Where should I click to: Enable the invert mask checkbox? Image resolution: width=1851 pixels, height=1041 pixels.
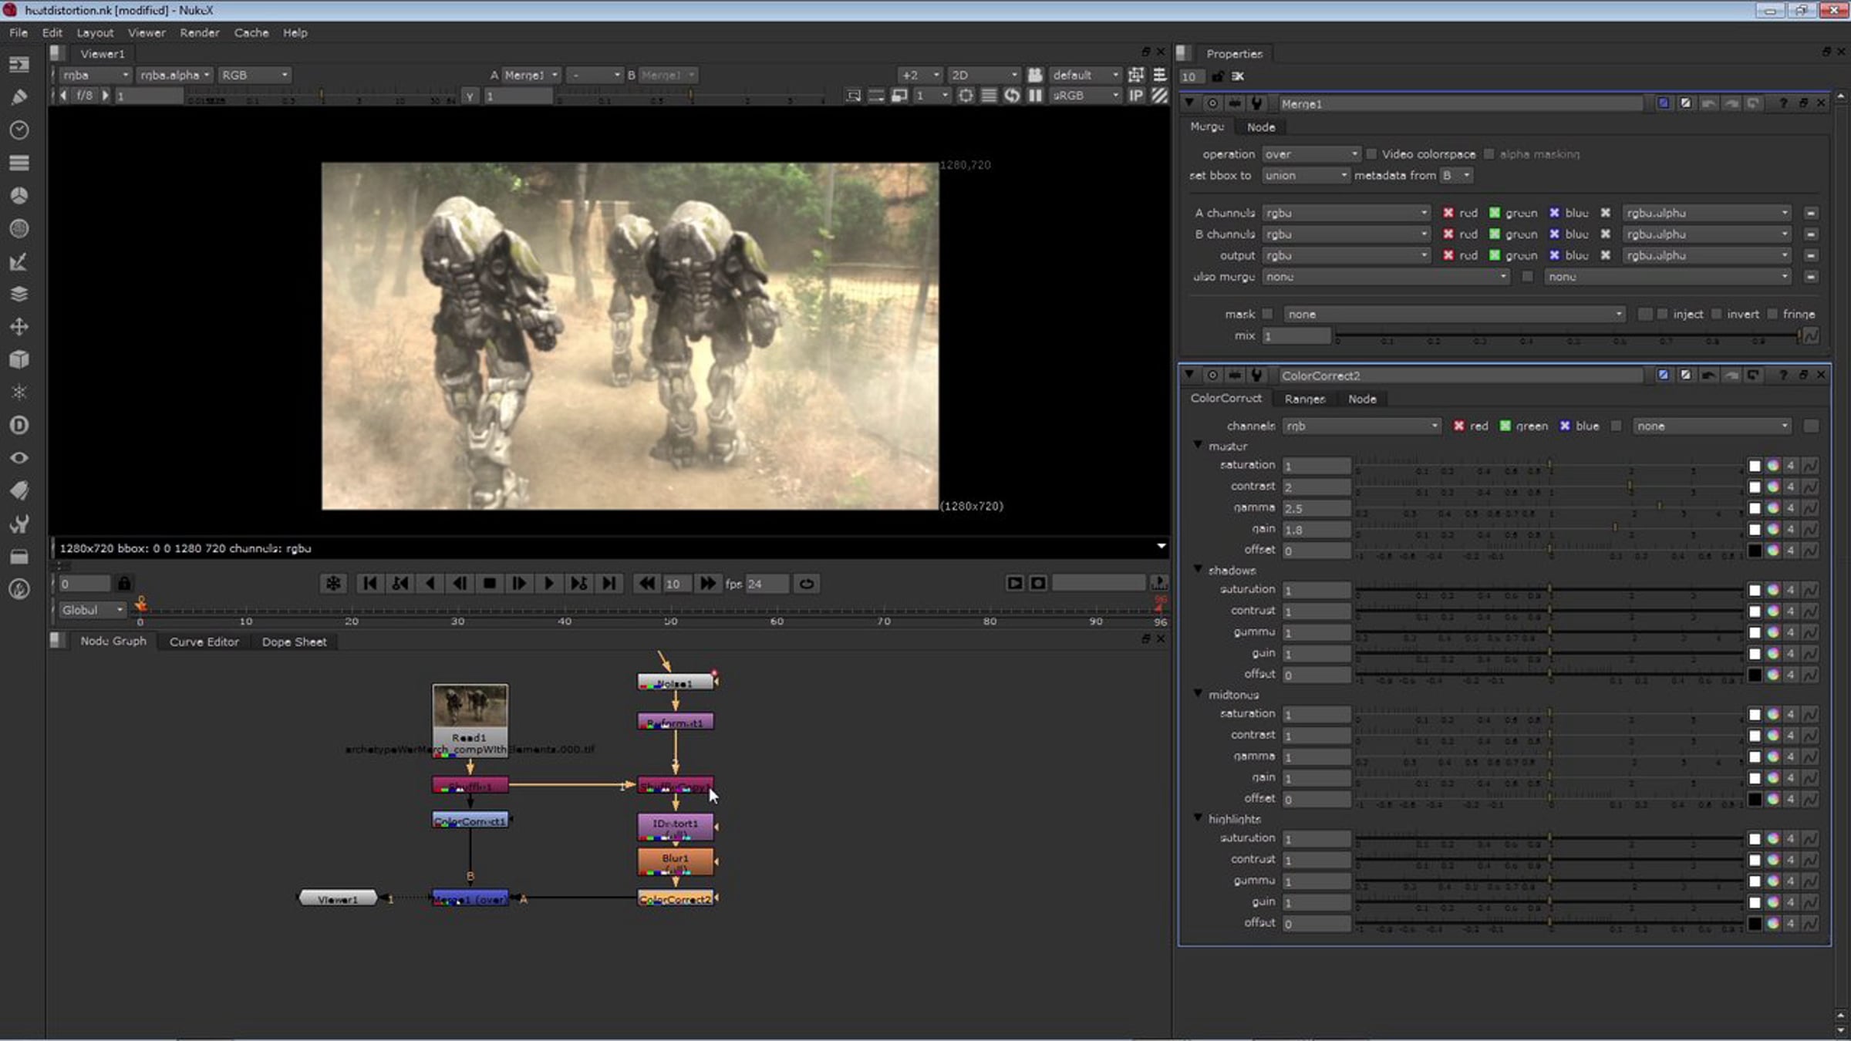[1717, 314]
